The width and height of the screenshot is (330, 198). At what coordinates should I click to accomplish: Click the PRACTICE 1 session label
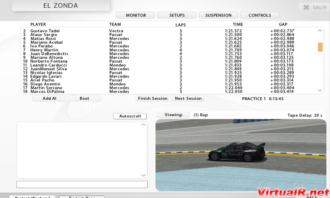254,99
